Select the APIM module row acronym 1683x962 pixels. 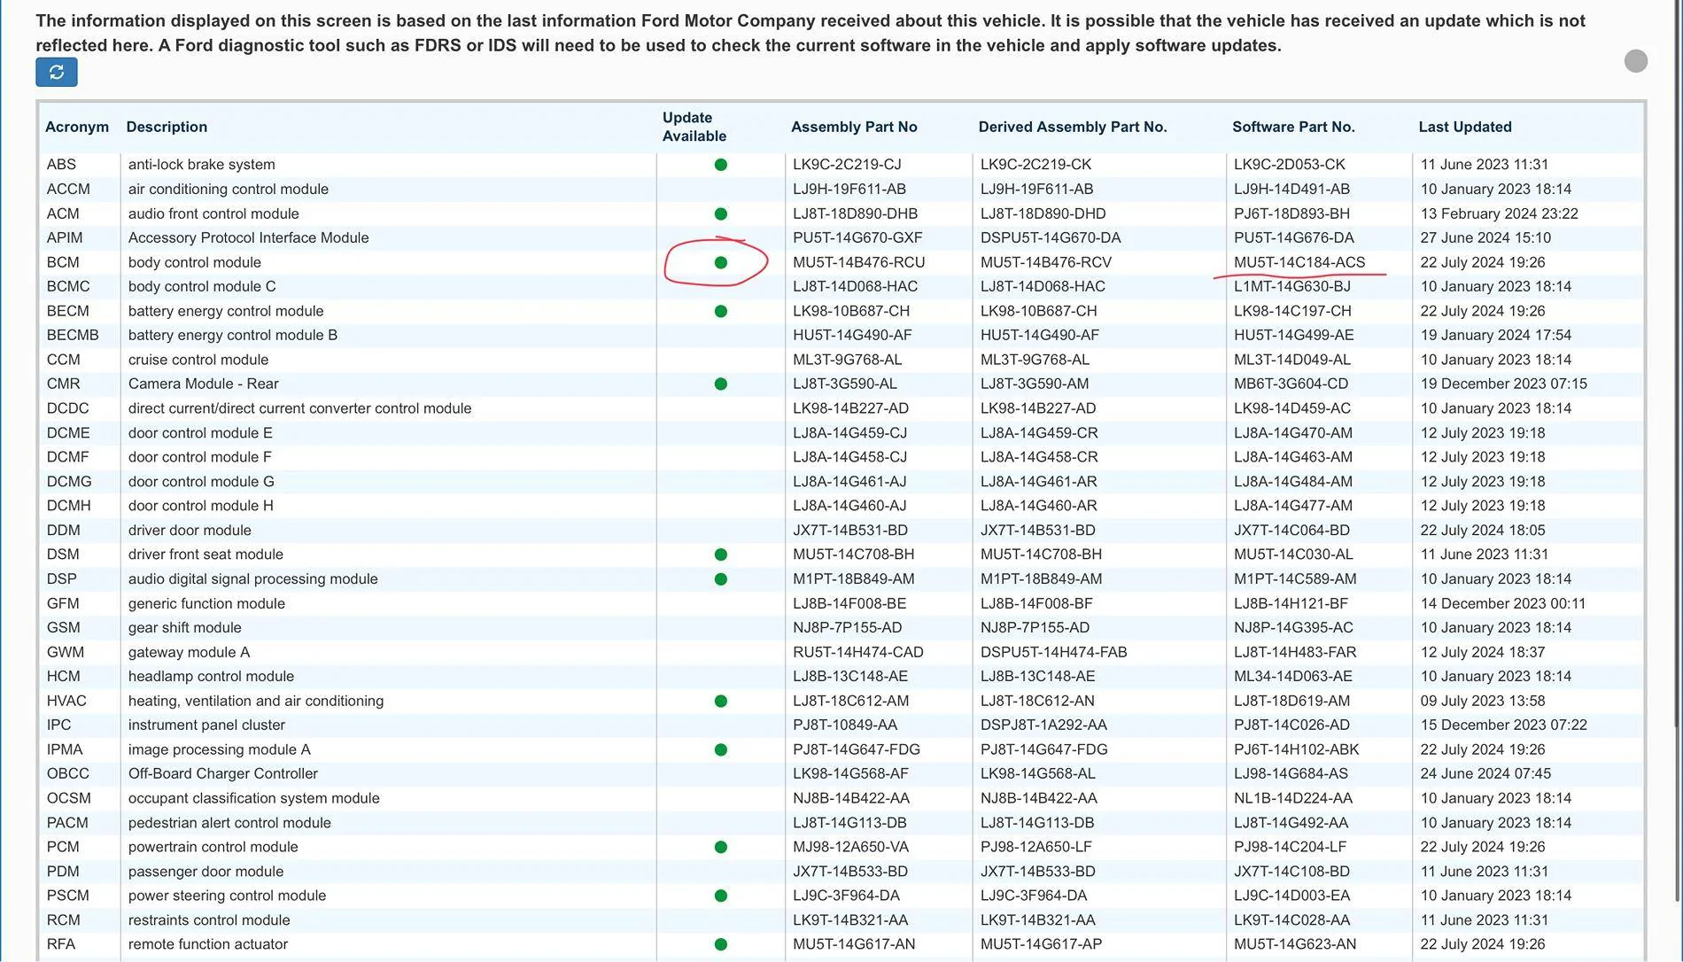[65, 237]
